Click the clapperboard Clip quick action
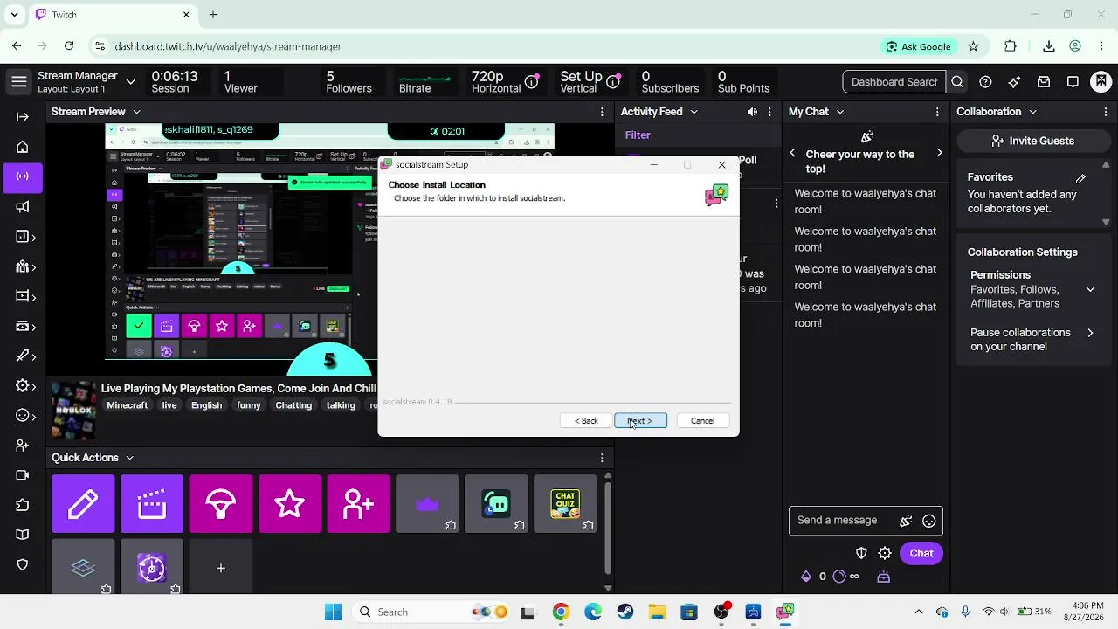Viewport: 1118px width, 629px height. coord(152,504)
